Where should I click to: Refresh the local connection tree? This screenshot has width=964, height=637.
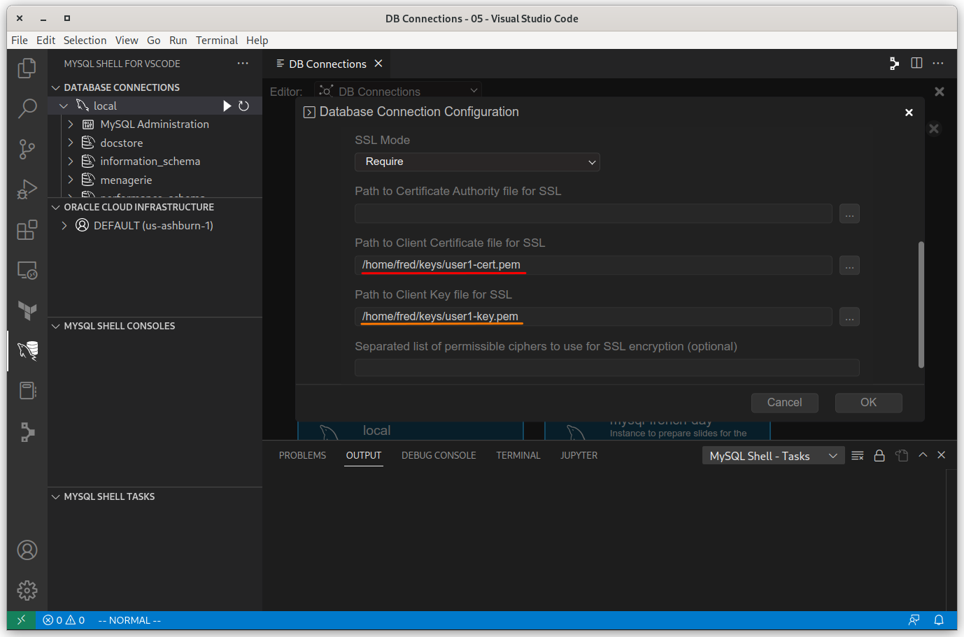tap(243, 105)
